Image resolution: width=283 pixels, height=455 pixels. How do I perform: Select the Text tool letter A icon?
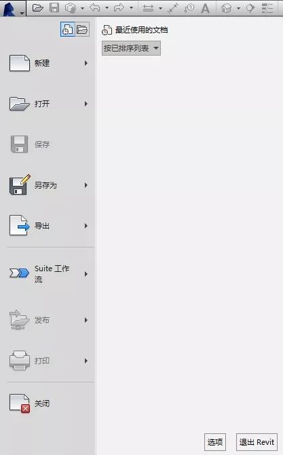(x=205, y=8)
